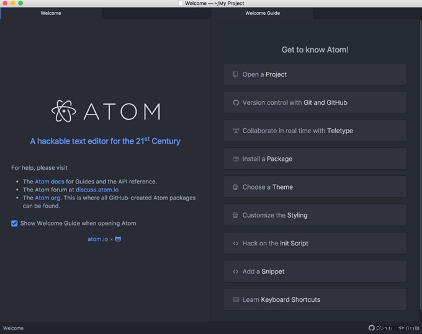Screen dimensions: 422x334
Task: Switch to the Welcome tab
Action: [51, 13]
